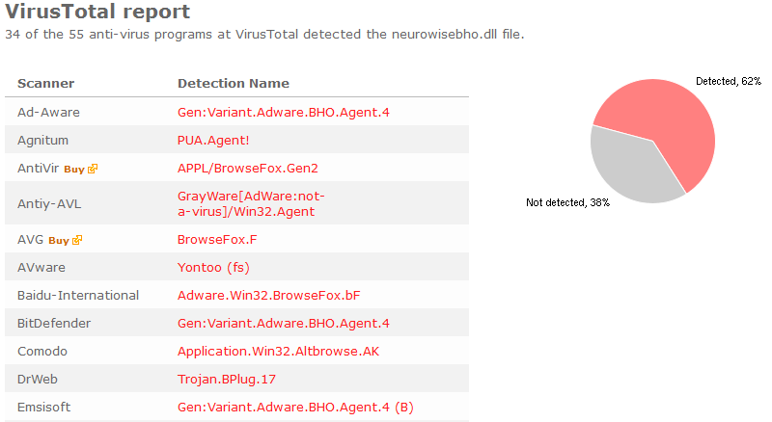Click the Trojan.BPlug.17 detection for DrWeb
772x422 pixels.
(x=227, y=380)
